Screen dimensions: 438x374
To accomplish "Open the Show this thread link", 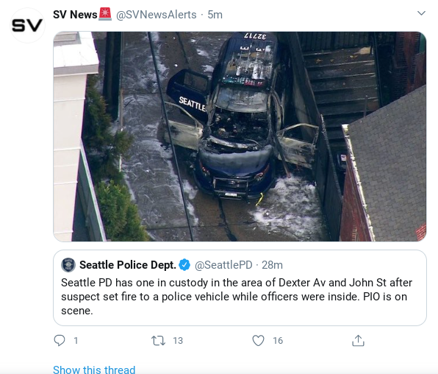I will 94,370.
